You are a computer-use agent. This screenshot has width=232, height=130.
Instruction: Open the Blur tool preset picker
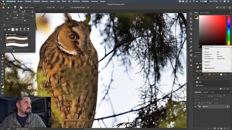9,8
